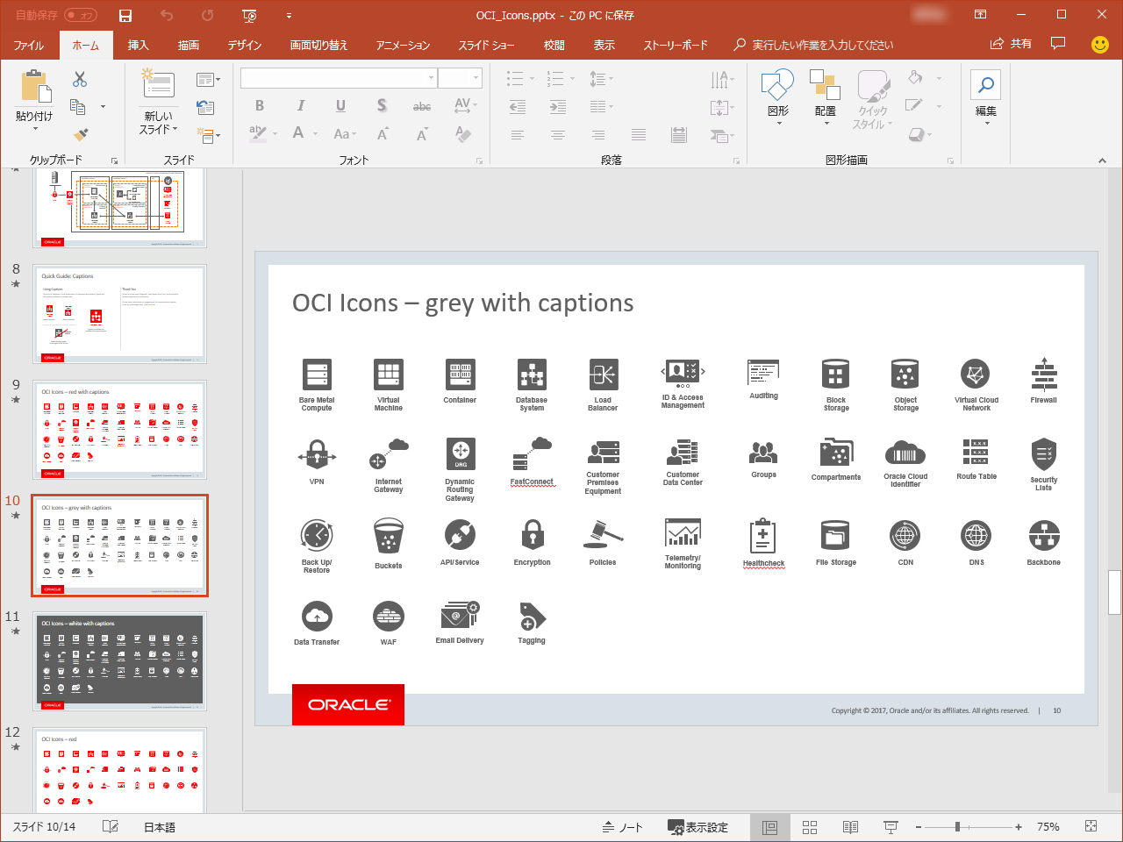
Task: Open the Shapes gallery icon
Action: tap(777, 85)
